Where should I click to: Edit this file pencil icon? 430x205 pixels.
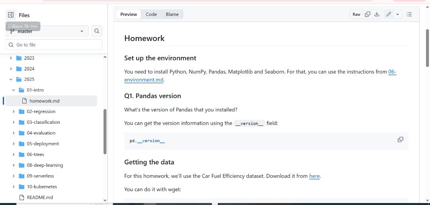[x=388, y=14]
